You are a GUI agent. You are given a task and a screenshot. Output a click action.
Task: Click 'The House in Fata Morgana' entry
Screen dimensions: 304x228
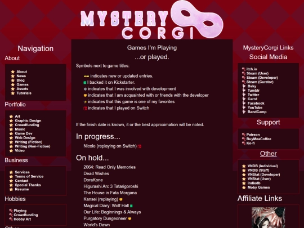tap(110, 193)
